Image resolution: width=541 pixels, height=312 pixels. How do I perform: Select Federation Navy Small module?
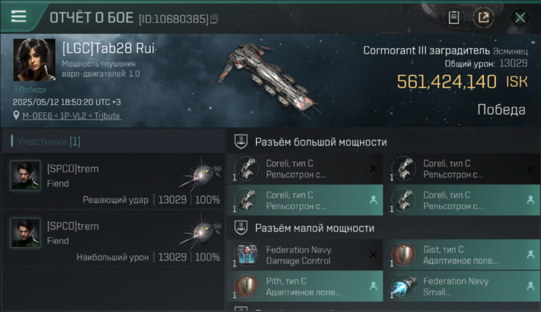pos(462,286)
